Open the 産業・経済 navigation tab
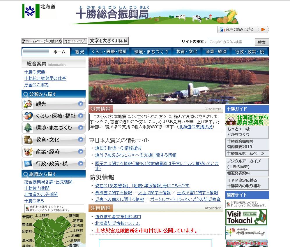The image size is (290, 247). (216, 52)
